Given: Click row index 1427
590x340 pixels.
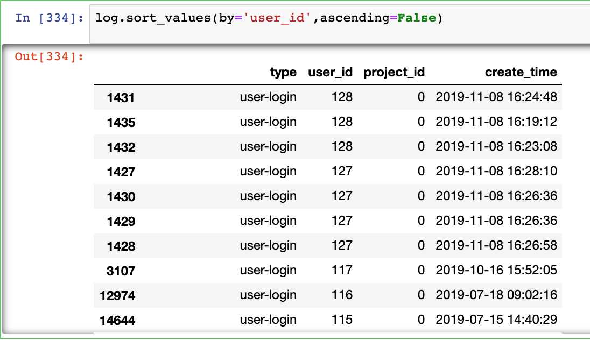Looking at the screenshot, I should tap(121, 172).
